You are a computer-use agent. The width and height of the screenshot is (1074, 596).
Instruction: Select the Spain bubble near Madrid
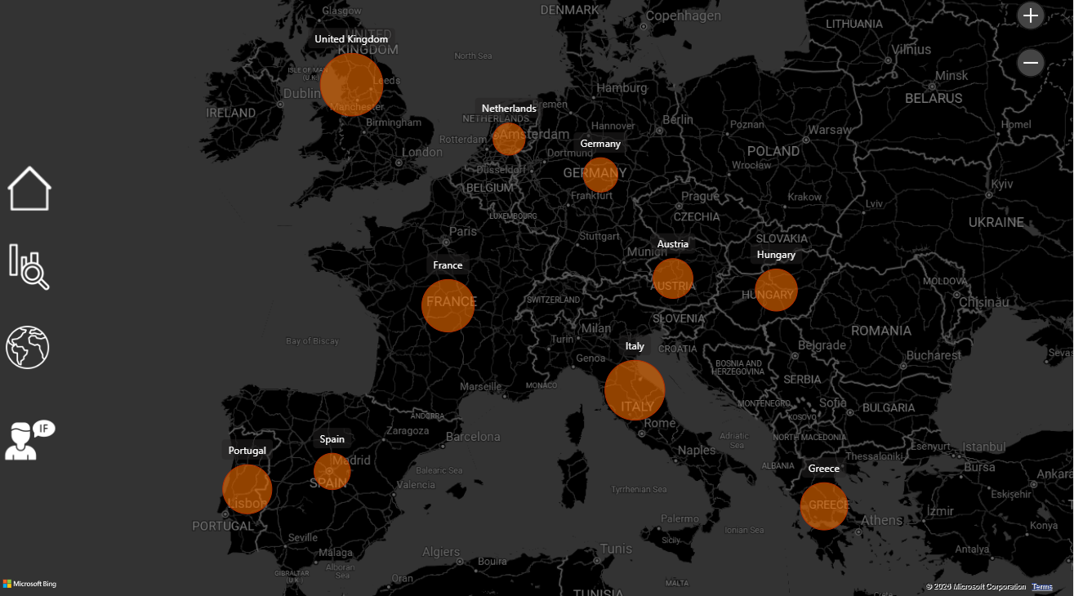pos(332,471)
